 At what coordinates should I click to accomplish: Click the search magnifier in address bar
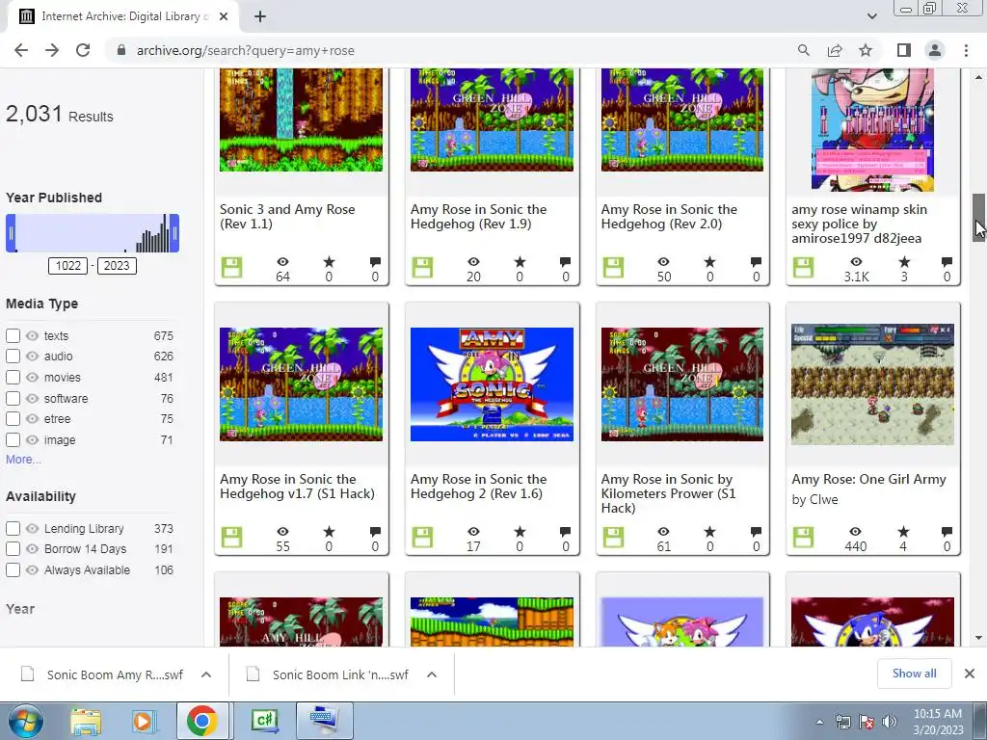click(x=804, y=50)
